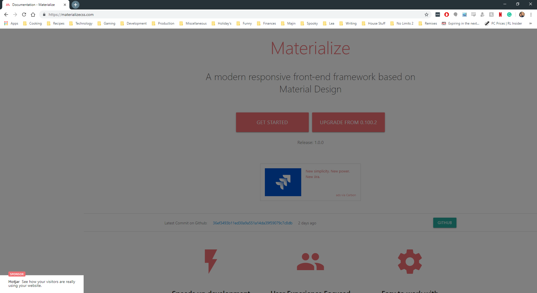Open the Cooking bookmarks folder

pyautogui.click(x=32, y=23)
